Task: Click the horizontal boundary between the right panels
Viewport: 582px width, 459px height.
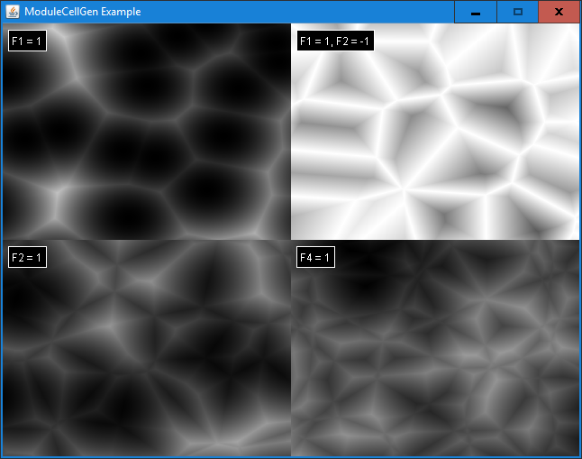Action: pos(434,240)
